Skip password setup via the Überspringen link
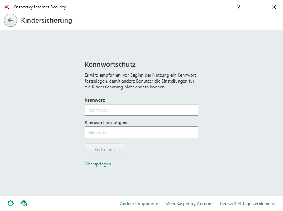The image size is (283, 211). click(98, 164)
